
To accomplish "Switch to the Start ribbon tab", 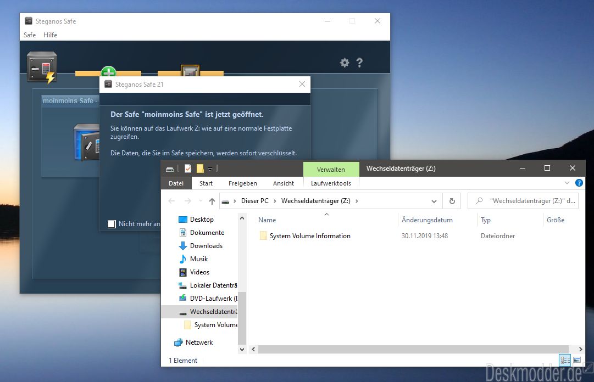I will (206, 183).
